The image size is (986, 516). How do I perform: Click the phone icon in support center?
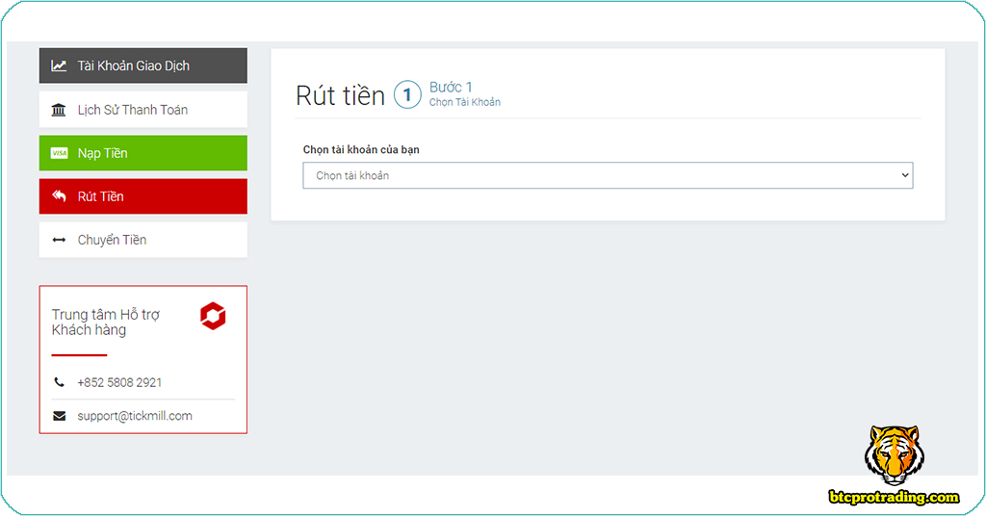(x=60, y=383)
